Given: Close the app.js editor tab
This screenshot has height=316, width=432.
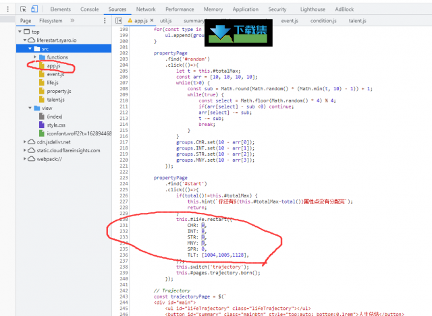Looking at the screenshot, I should (x=152, y=20).
